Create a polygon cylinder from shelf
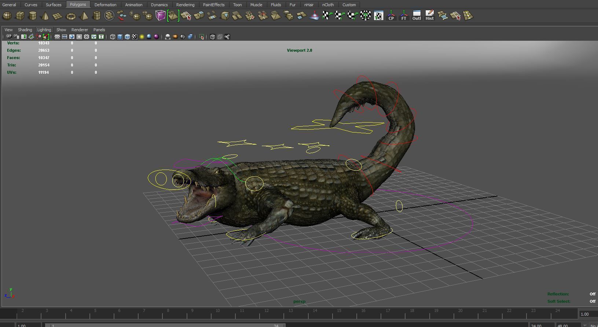This screenshot has width=598, height=327. click(x=33, y=16)
